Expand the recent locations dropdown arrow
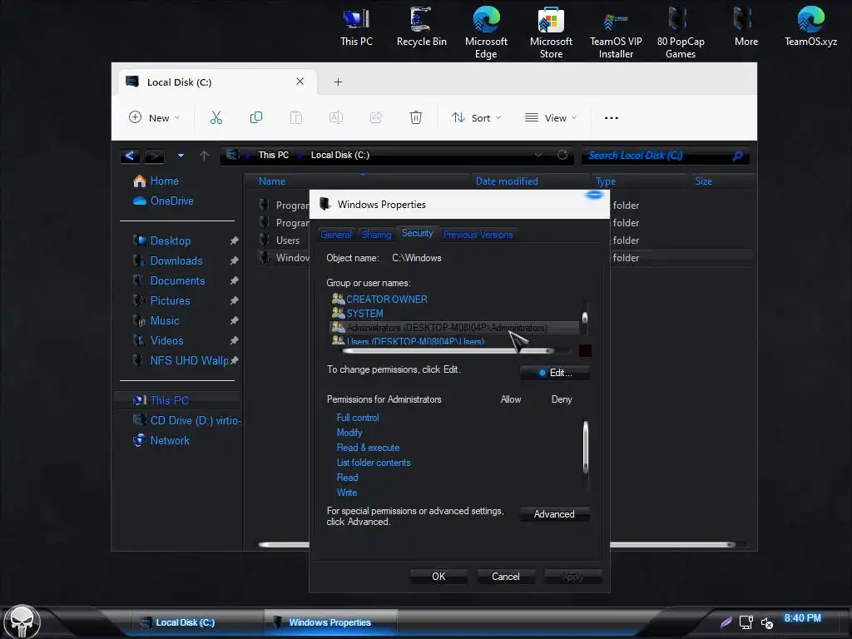Viewport: 852px width, 639px height. (181, 156)
